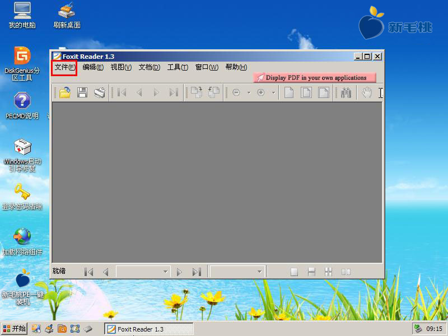Click the system tray network icon
Viewport: 448px width, 336px height.
click(418, 329)
